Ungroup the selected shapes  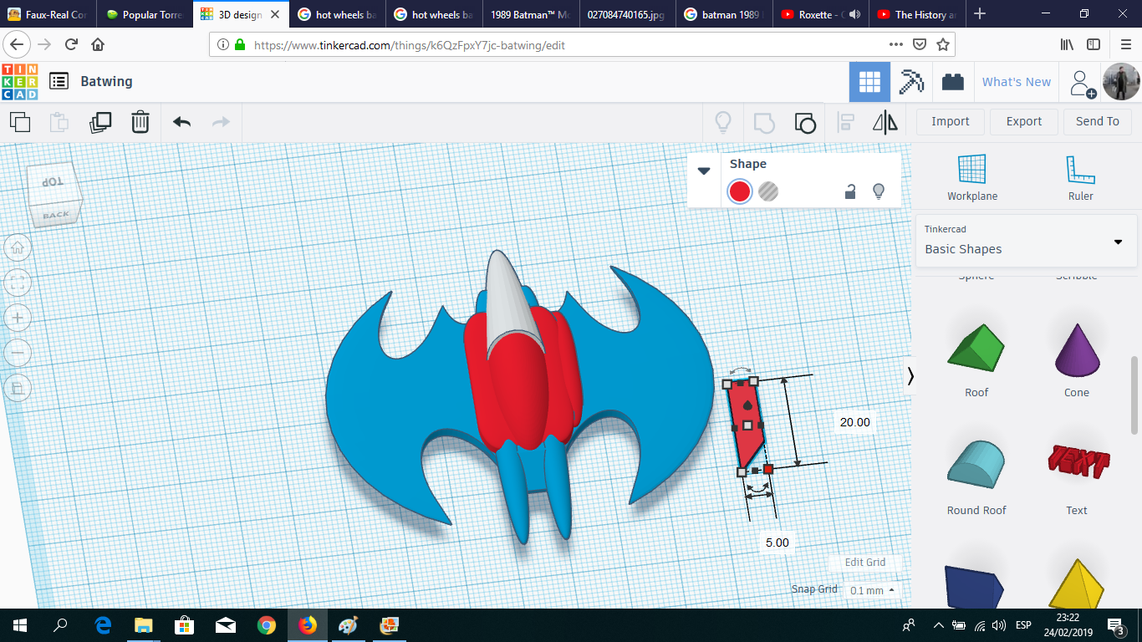[804, 123]
